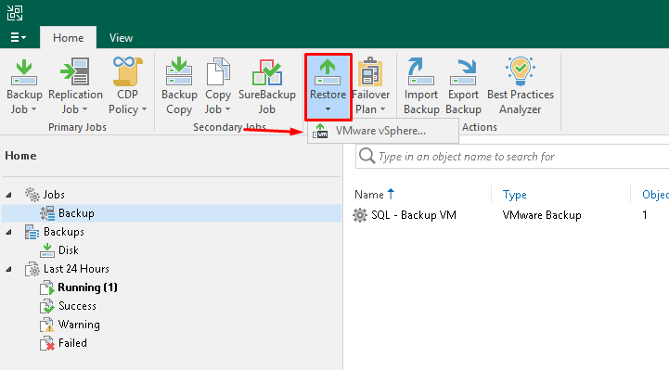Select Disk under Backups
The image size is (669, 370).
pos(69,250)
